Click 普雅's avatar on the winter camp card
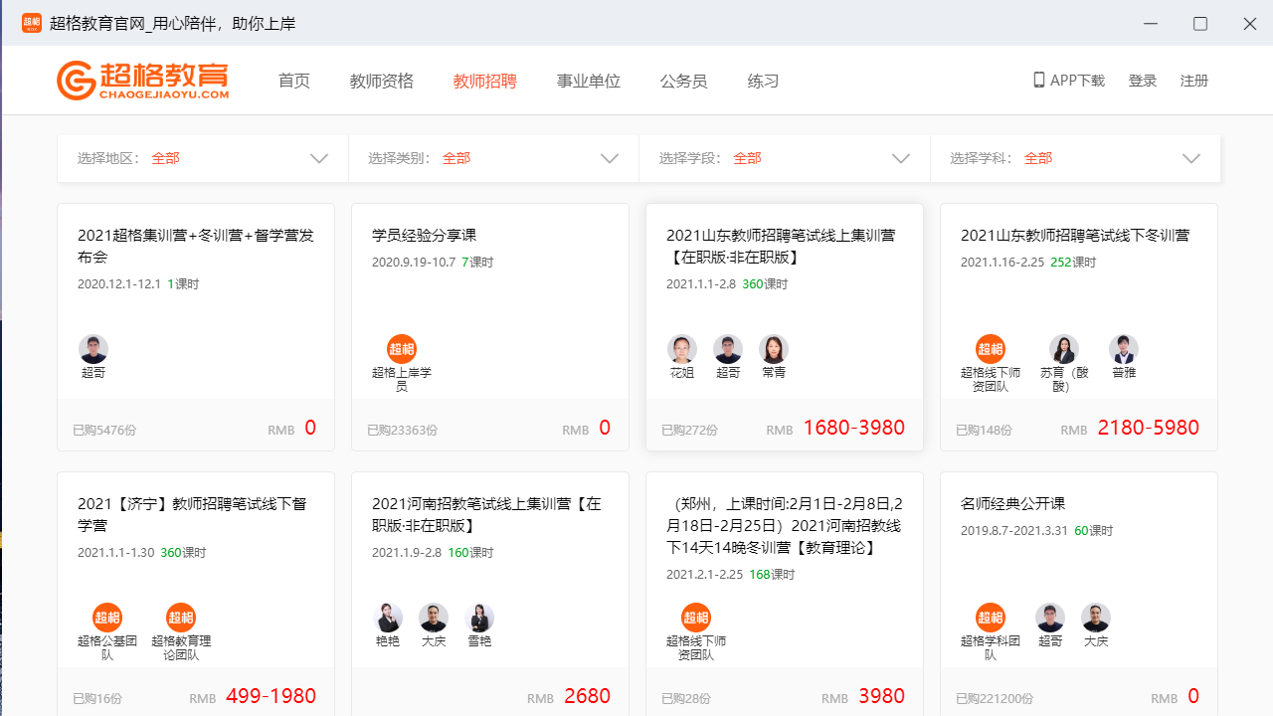This screenshot has height=716, width=1273. pos(1124,350)
